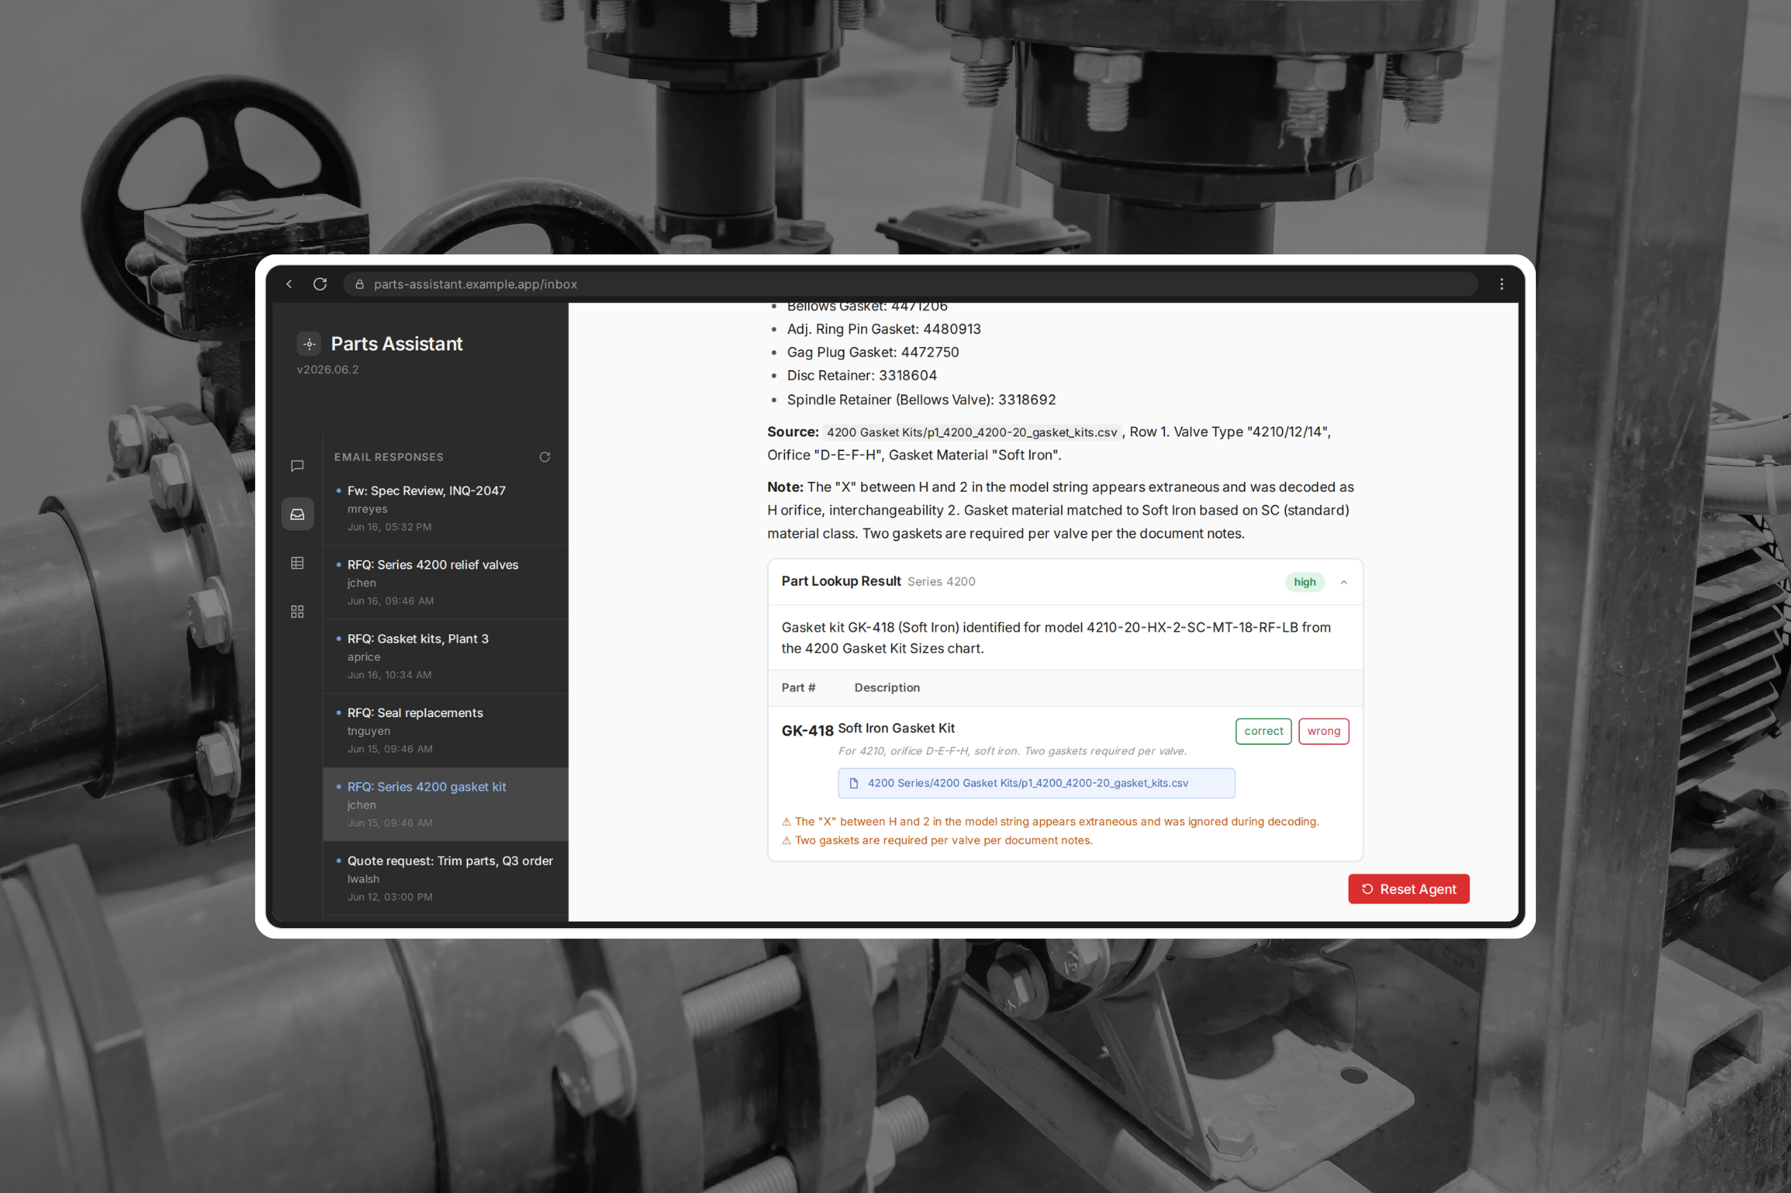Click the lock icon in the address bar
1791x1193 pixels.
(359, 284)
